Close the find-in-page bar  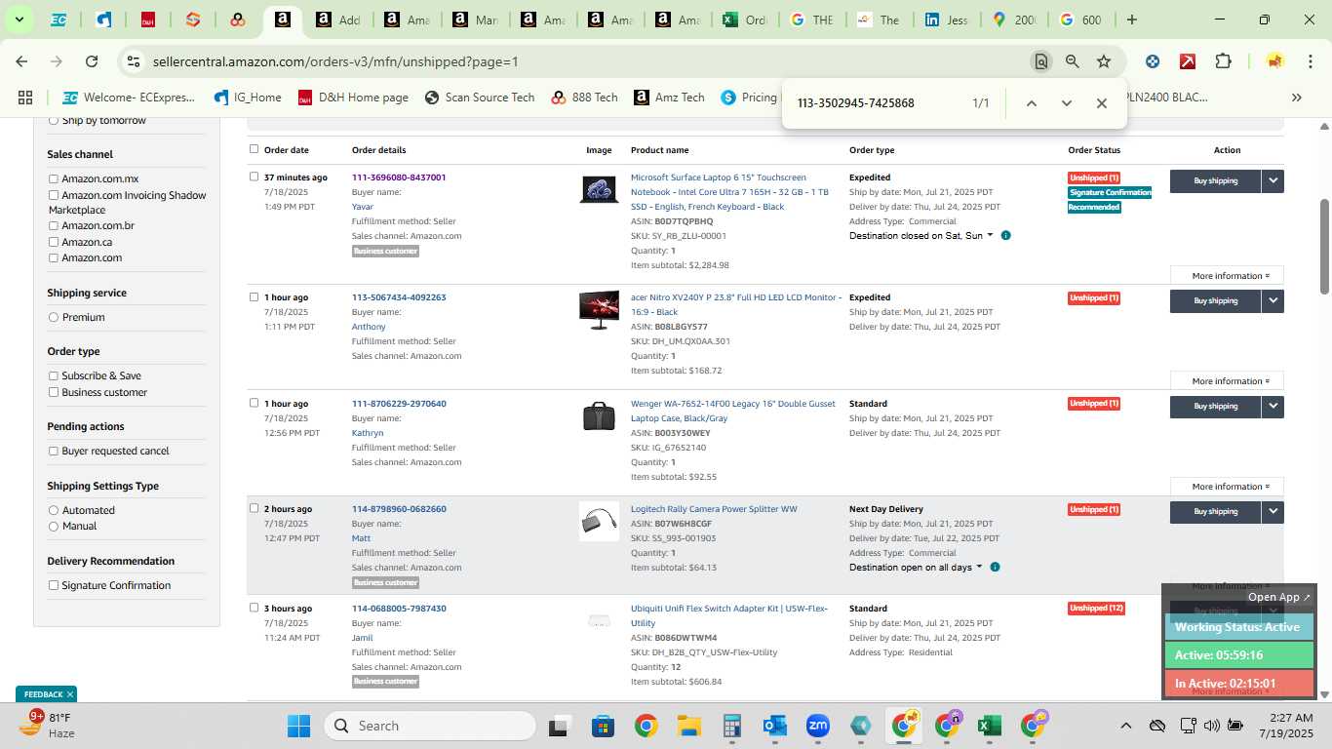click(x=1102, y=103)
